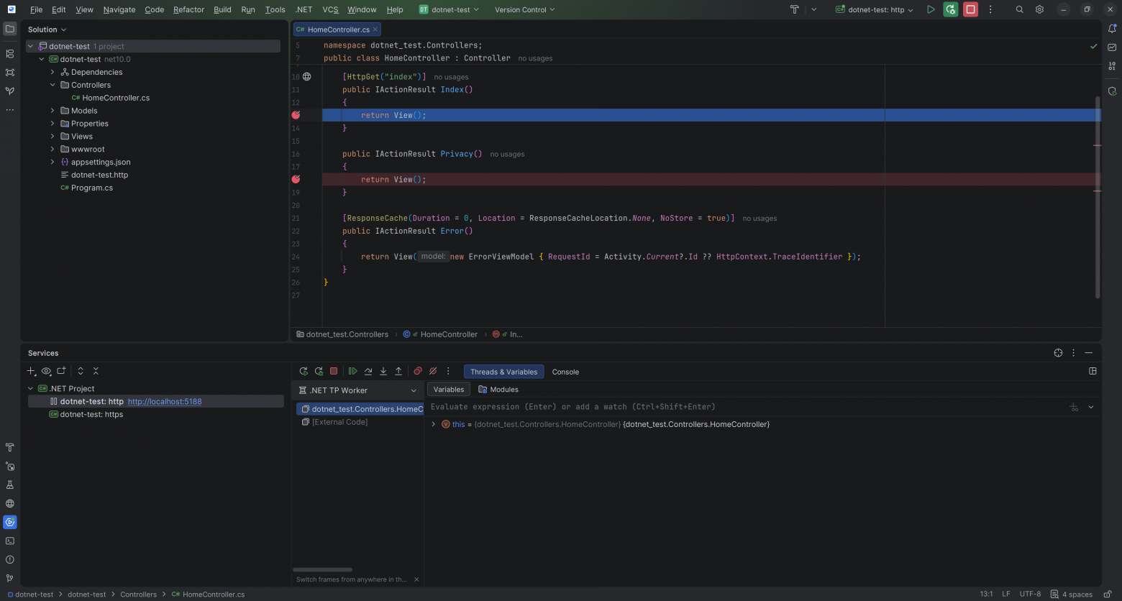This screenshot has height=601, width=1122.
Task: Click the Step Into icon
Action: (x=383, y=372)
